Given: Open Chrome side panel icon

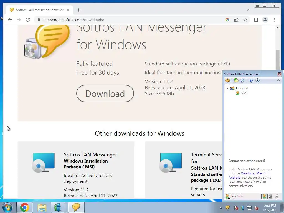Looking at the screenshot, I should tap(256, 20).
